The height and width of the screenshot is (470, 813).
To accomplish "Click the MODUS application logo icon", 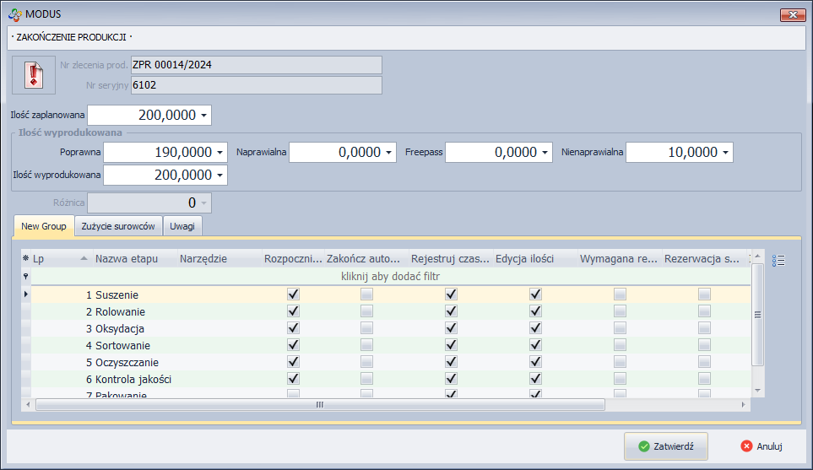I will [x=14, y=14].
